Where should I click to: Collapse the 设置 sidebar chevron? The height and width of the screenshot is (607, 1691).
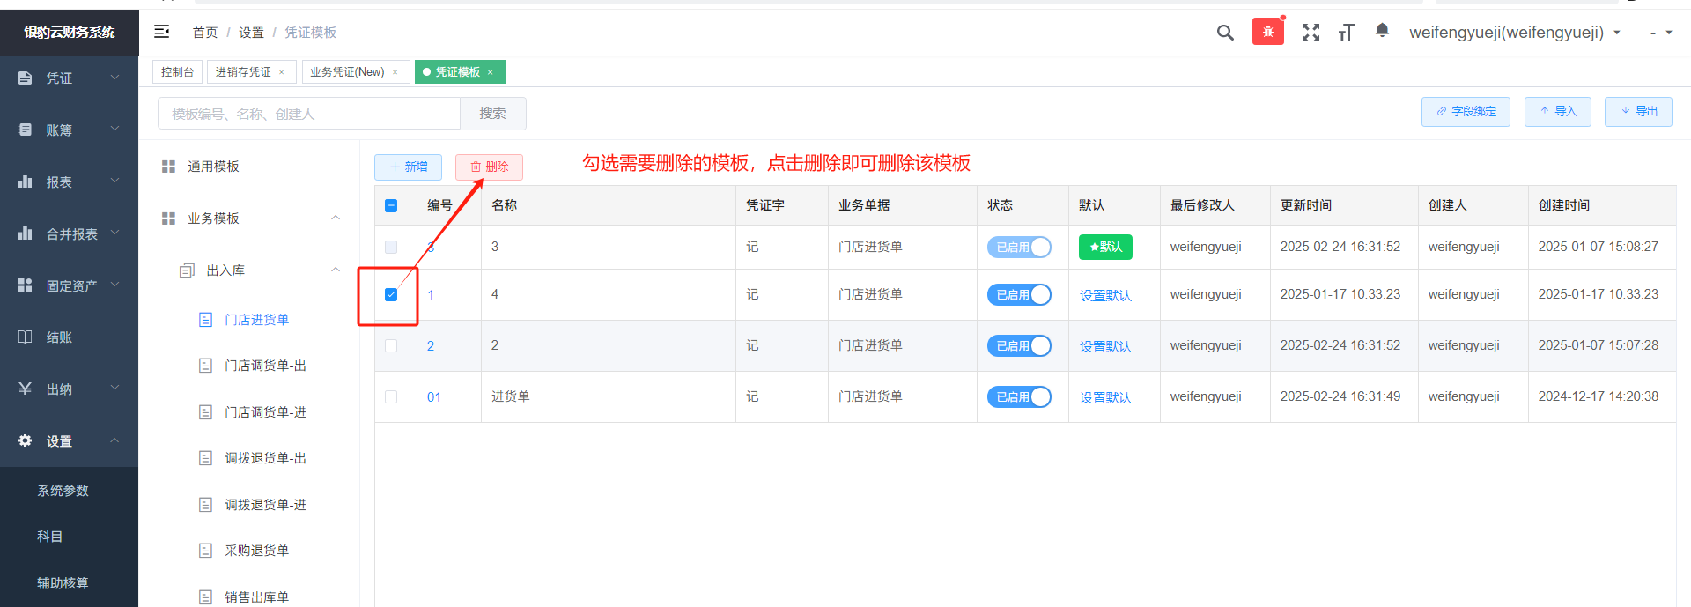[x=114, y=440]
